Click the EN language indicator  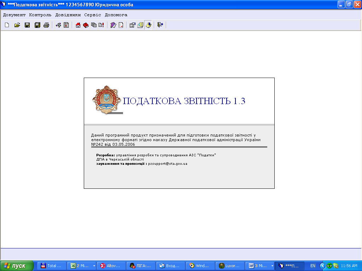(313, 266)
